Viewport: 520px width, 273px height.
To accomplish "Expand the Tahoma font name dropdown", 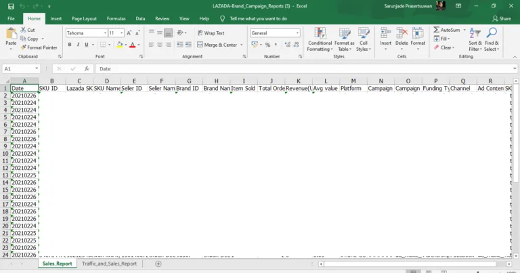I will (x=105, y=33).
